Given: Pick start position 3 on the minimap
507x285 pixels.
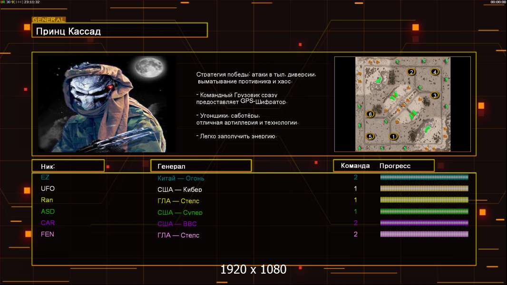Looking at the screenshot, I should click(434, 95).
